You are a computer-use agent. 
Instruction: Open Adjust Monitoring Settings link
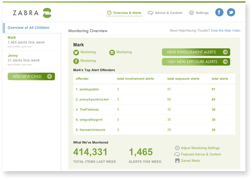point(200,148)
